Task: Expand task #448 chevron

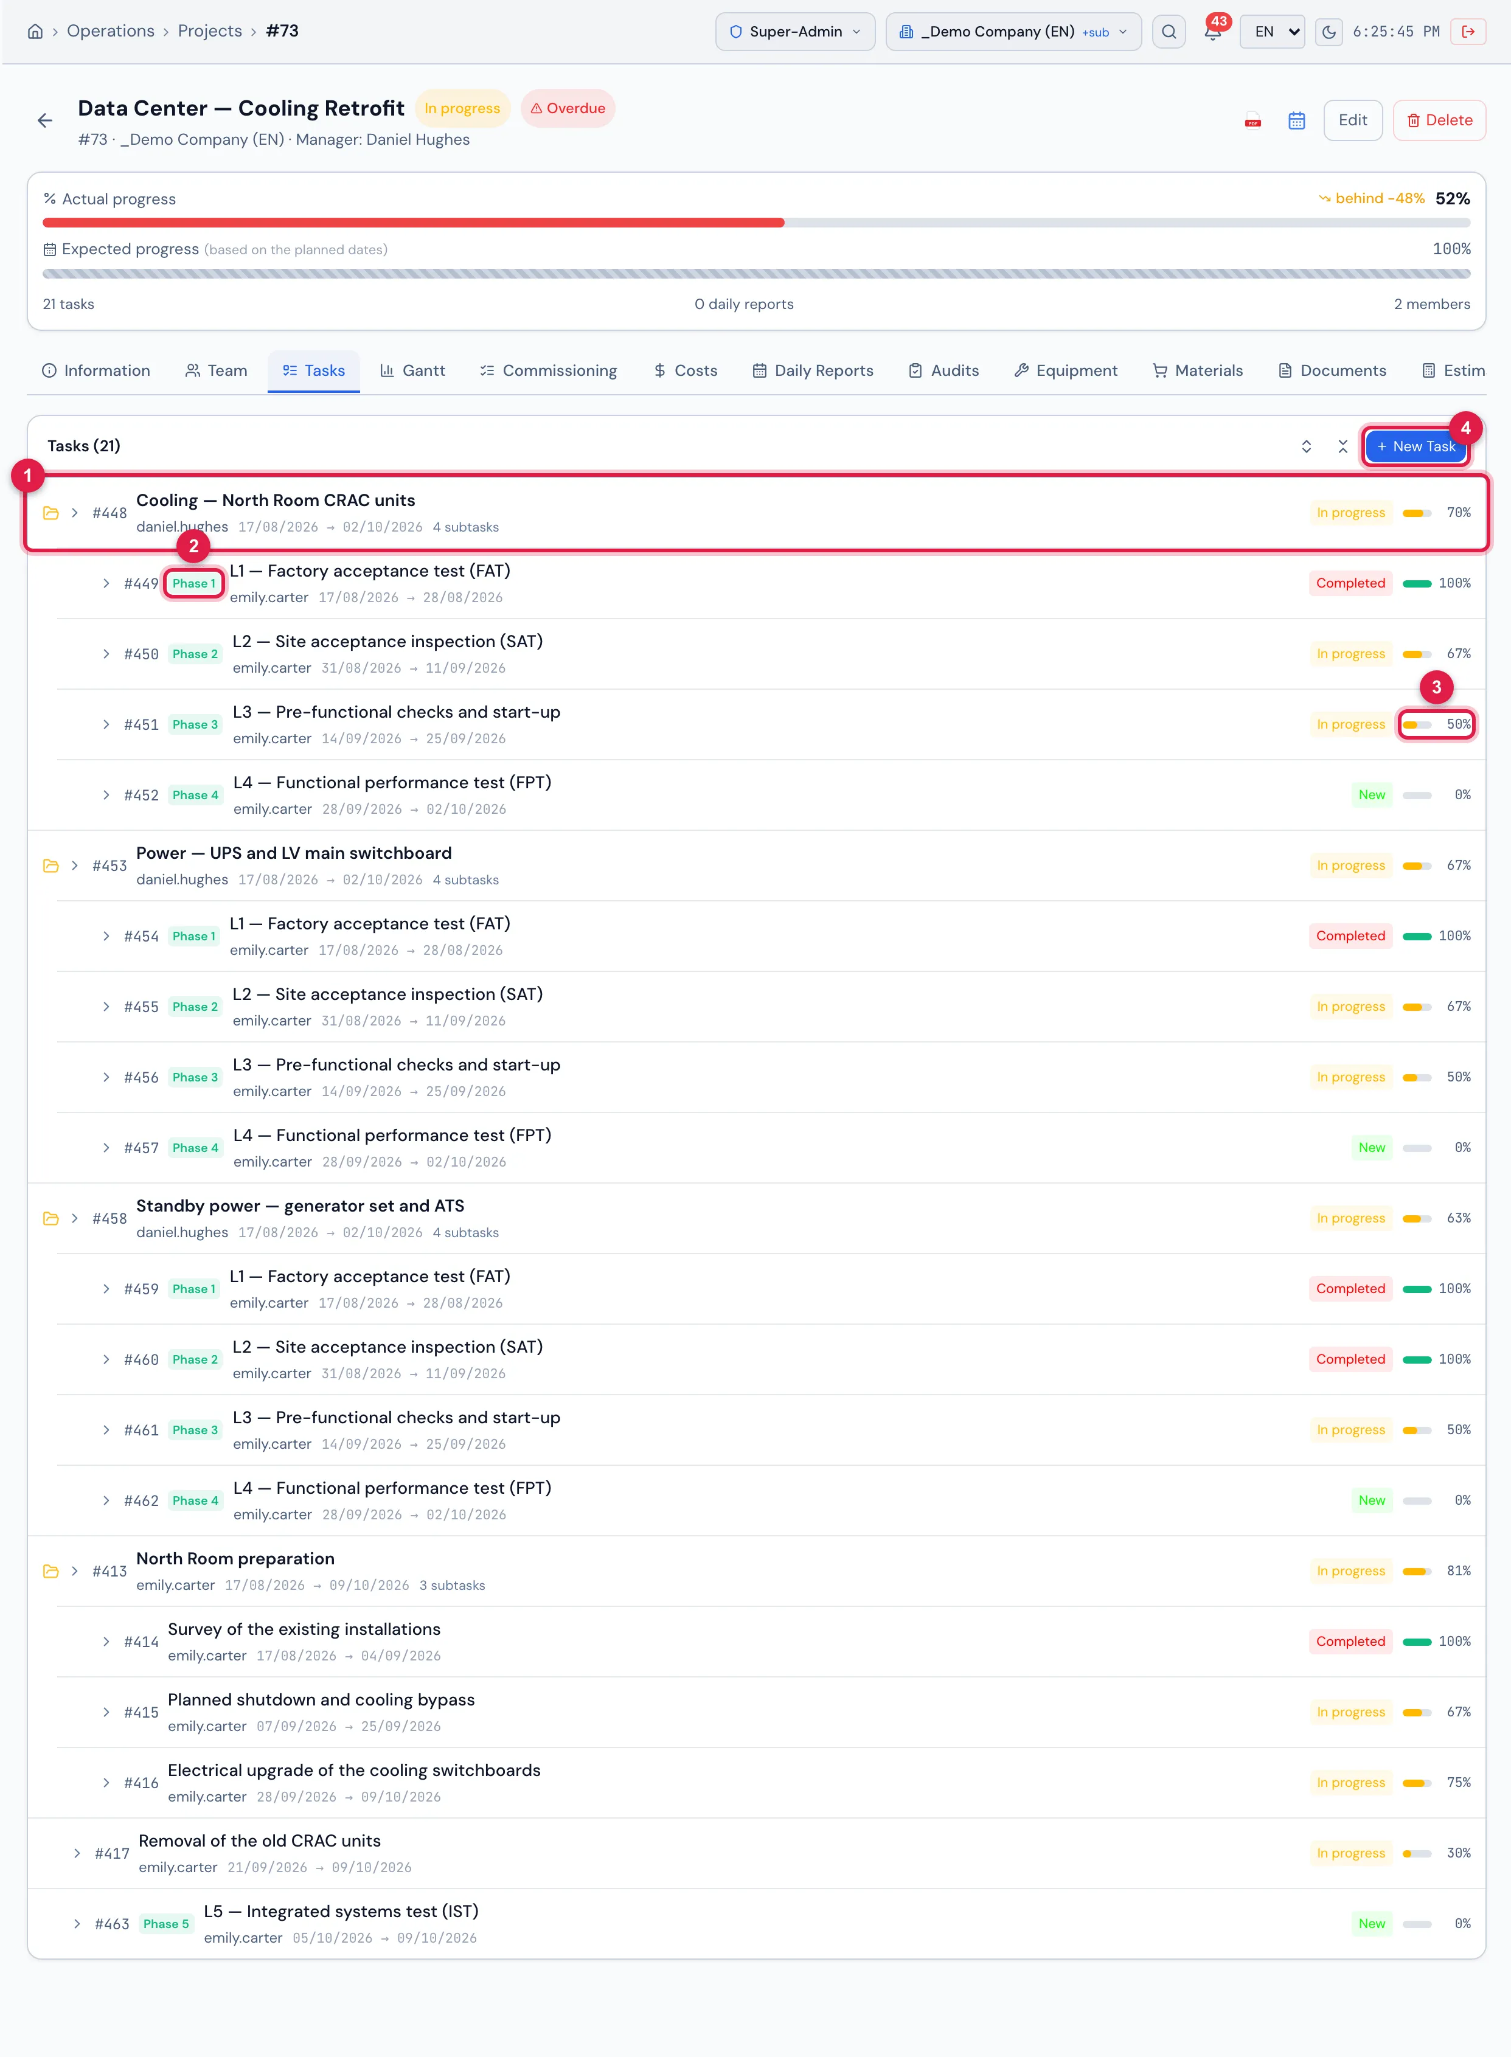Action: click(75, 513)
